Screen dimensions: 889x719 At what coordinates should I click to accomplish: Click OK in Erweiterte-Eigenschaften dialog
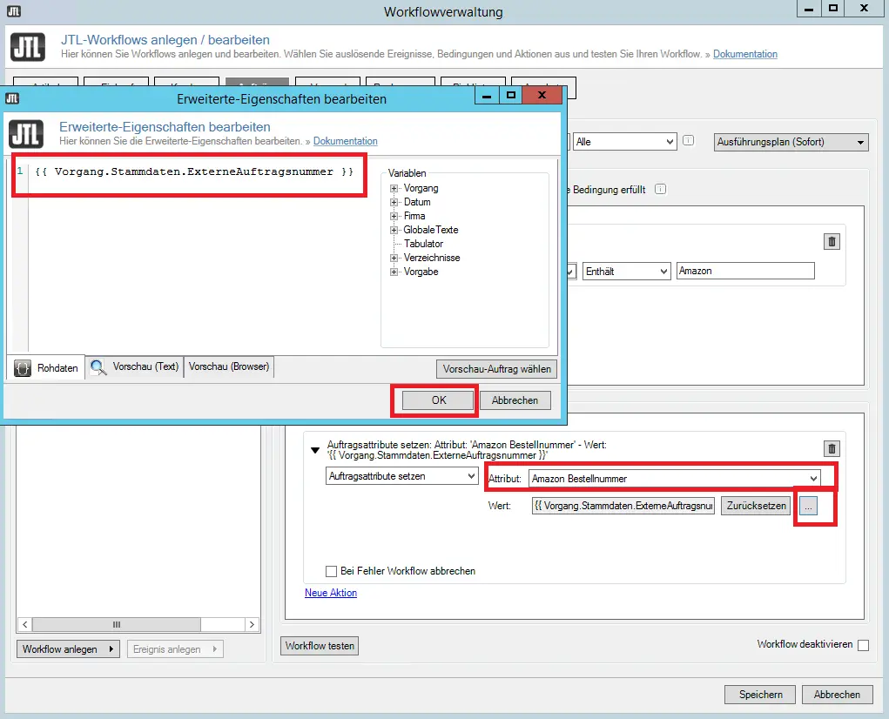pos(438,400)
